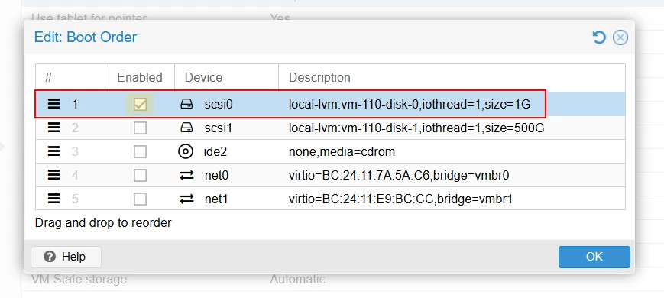Click the description ending bridge=vmbr1
This screenshot has height=298, width=664.
click(400, 199)
